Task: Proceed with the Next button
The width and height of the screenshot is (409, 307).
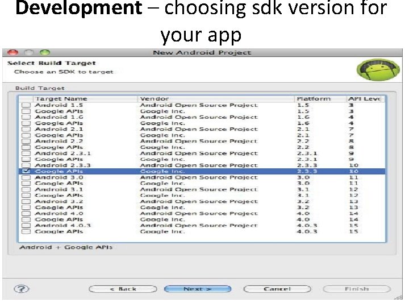Action: tap(198, 289)
